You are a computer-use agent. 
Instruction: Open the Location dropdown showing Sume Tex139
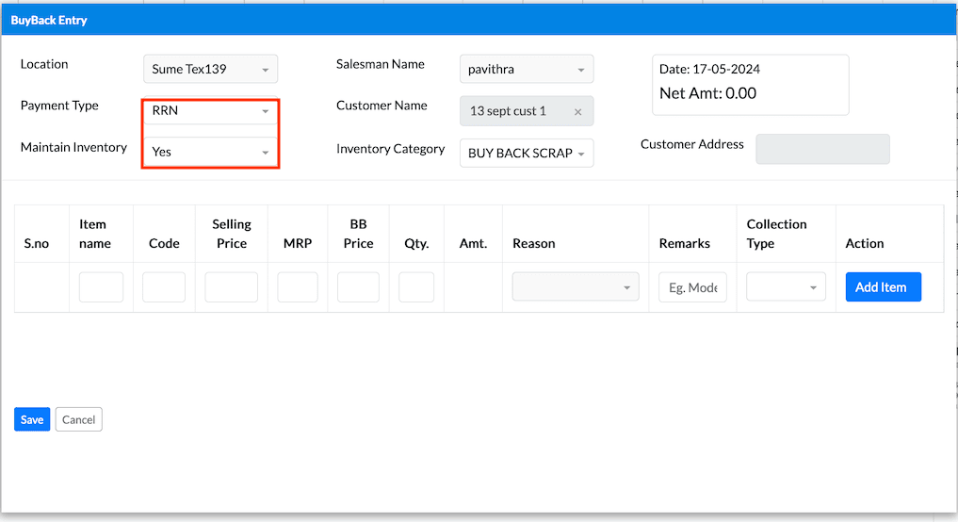[210, 69]
